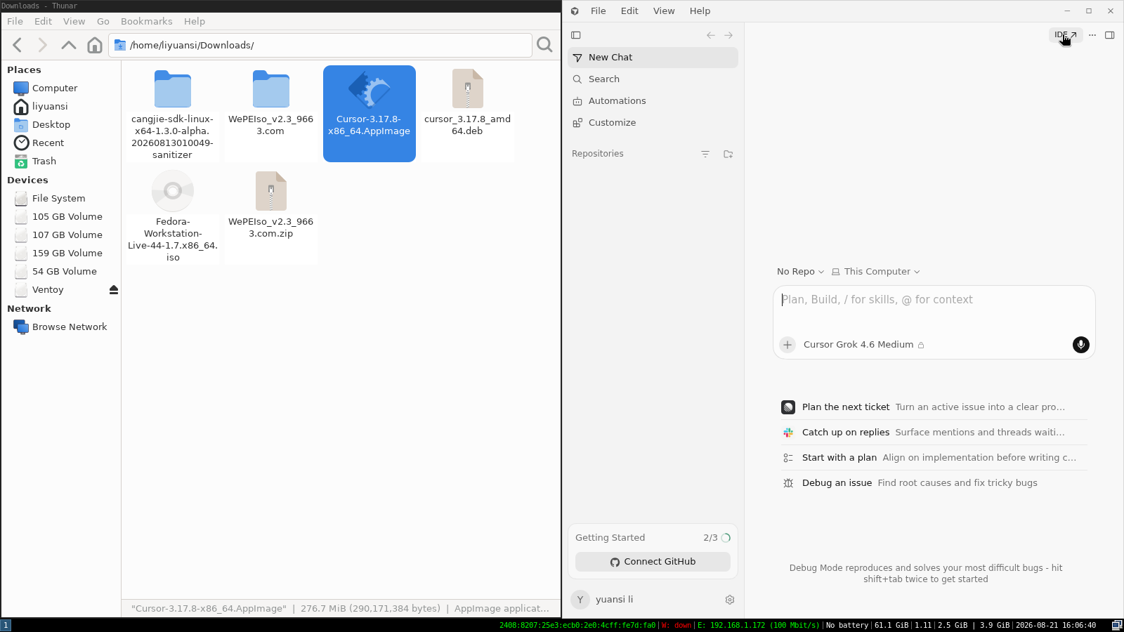Go forward in Thunar file manager

pos(43,45)
